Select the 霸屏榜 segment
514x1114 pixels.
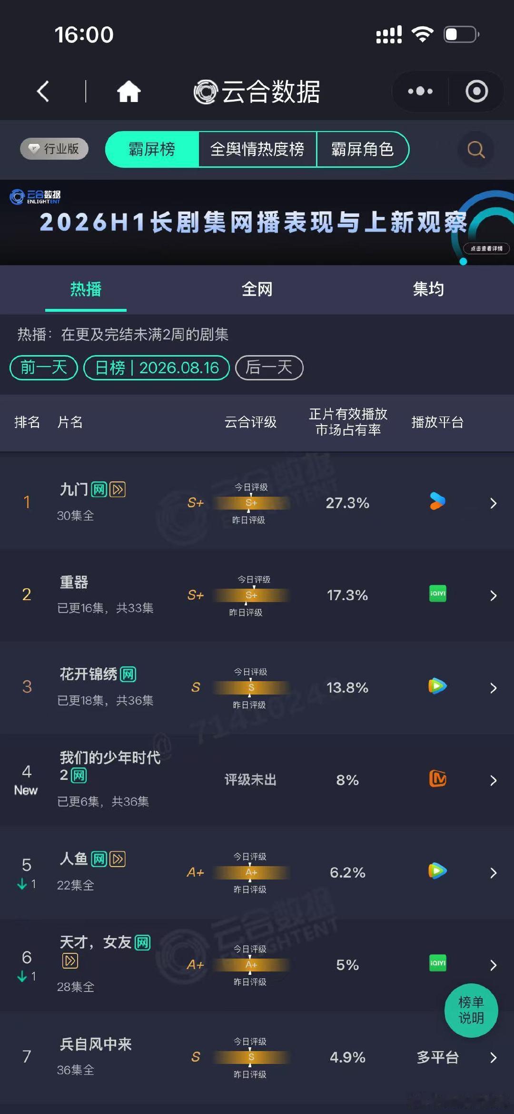(x=152, y=149)
